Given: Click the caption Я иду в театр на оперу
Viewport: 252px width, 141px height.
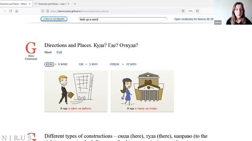Looking at the screenshot, I should tap(142, 108).
